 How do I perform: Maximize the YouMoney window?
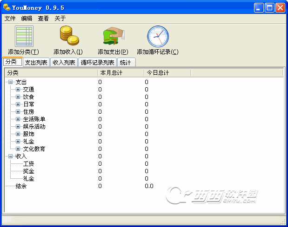tap(269, 8)
